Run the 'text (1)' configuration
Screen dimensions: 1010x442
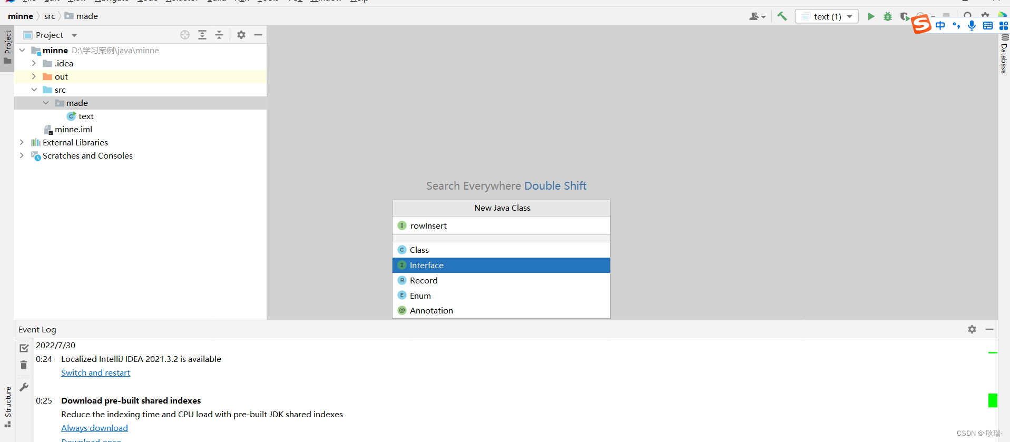tap(871, 16)
